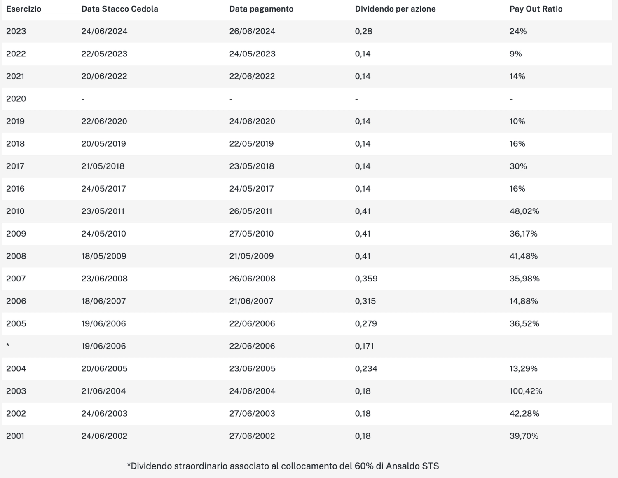Click the 48,02% pay out ratio
The image size is (618, 478).
[524, 211]
